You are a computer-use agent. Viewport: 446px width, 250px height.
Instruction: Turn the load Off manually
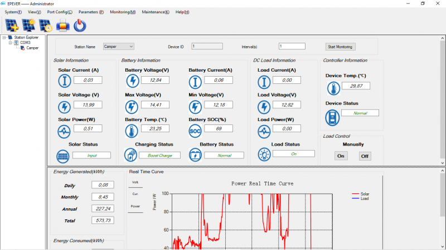tap(365, 156)
